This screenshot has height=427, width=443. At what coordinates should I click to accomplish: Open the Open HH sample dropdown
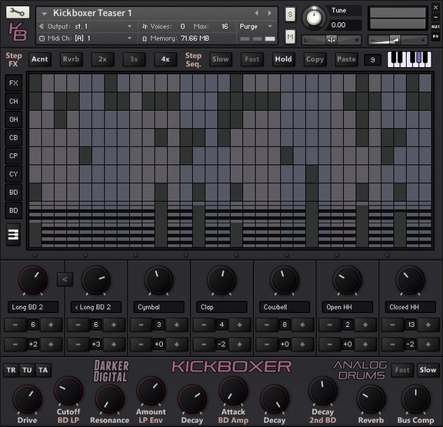point(348,308)
